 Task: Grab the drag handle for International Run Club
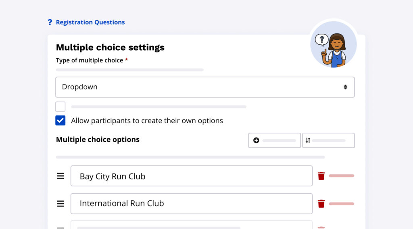tap(60, 204)
